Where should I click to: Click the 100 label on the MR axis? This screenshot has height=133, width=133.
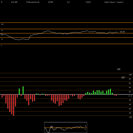pos(130,75)
